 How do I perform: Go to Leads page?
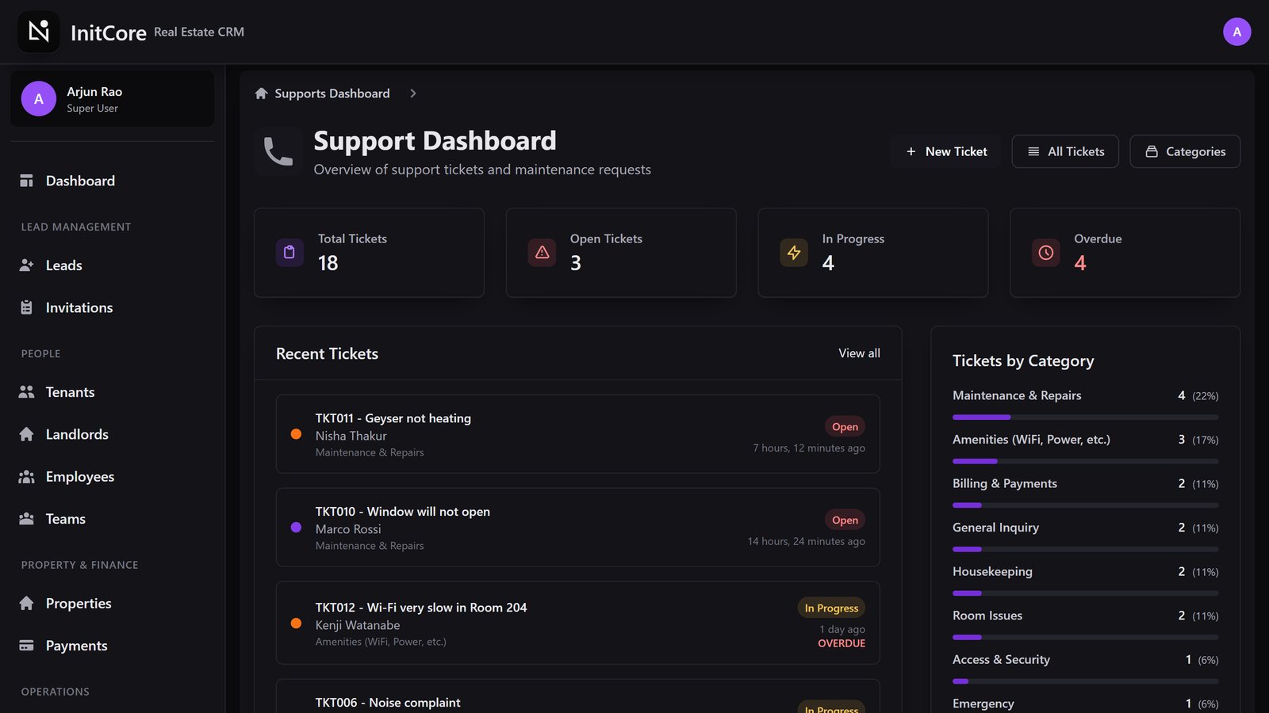click(112, 265)
